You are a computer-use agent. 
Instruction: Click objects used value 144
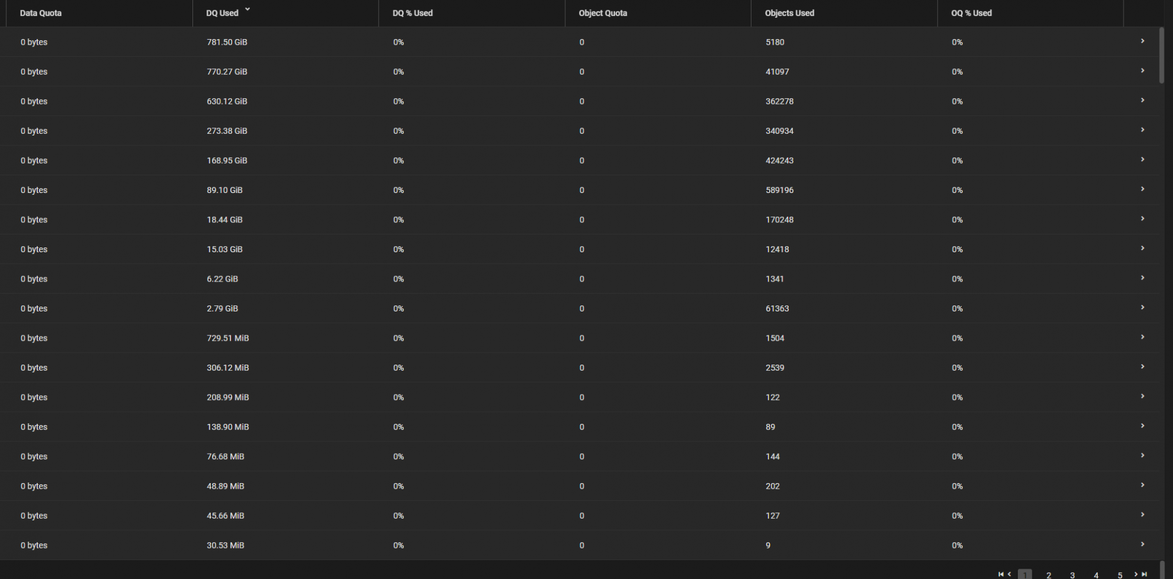coord(772,457)
